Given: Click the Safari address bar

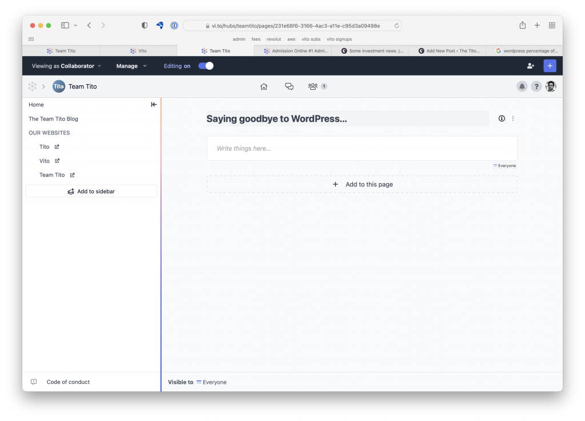Looking at the screenshot, I should click(x=292, y=26).
